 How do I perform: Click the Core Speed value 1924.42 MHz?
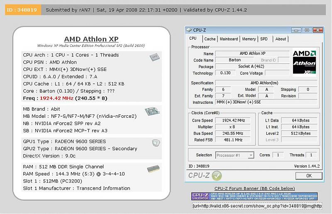[x=233, y=120]
